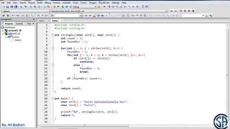Open the highlighter toolbar icon
This screenshot has width=230, height=129.
pyautogui.click(x=94, y=15)
